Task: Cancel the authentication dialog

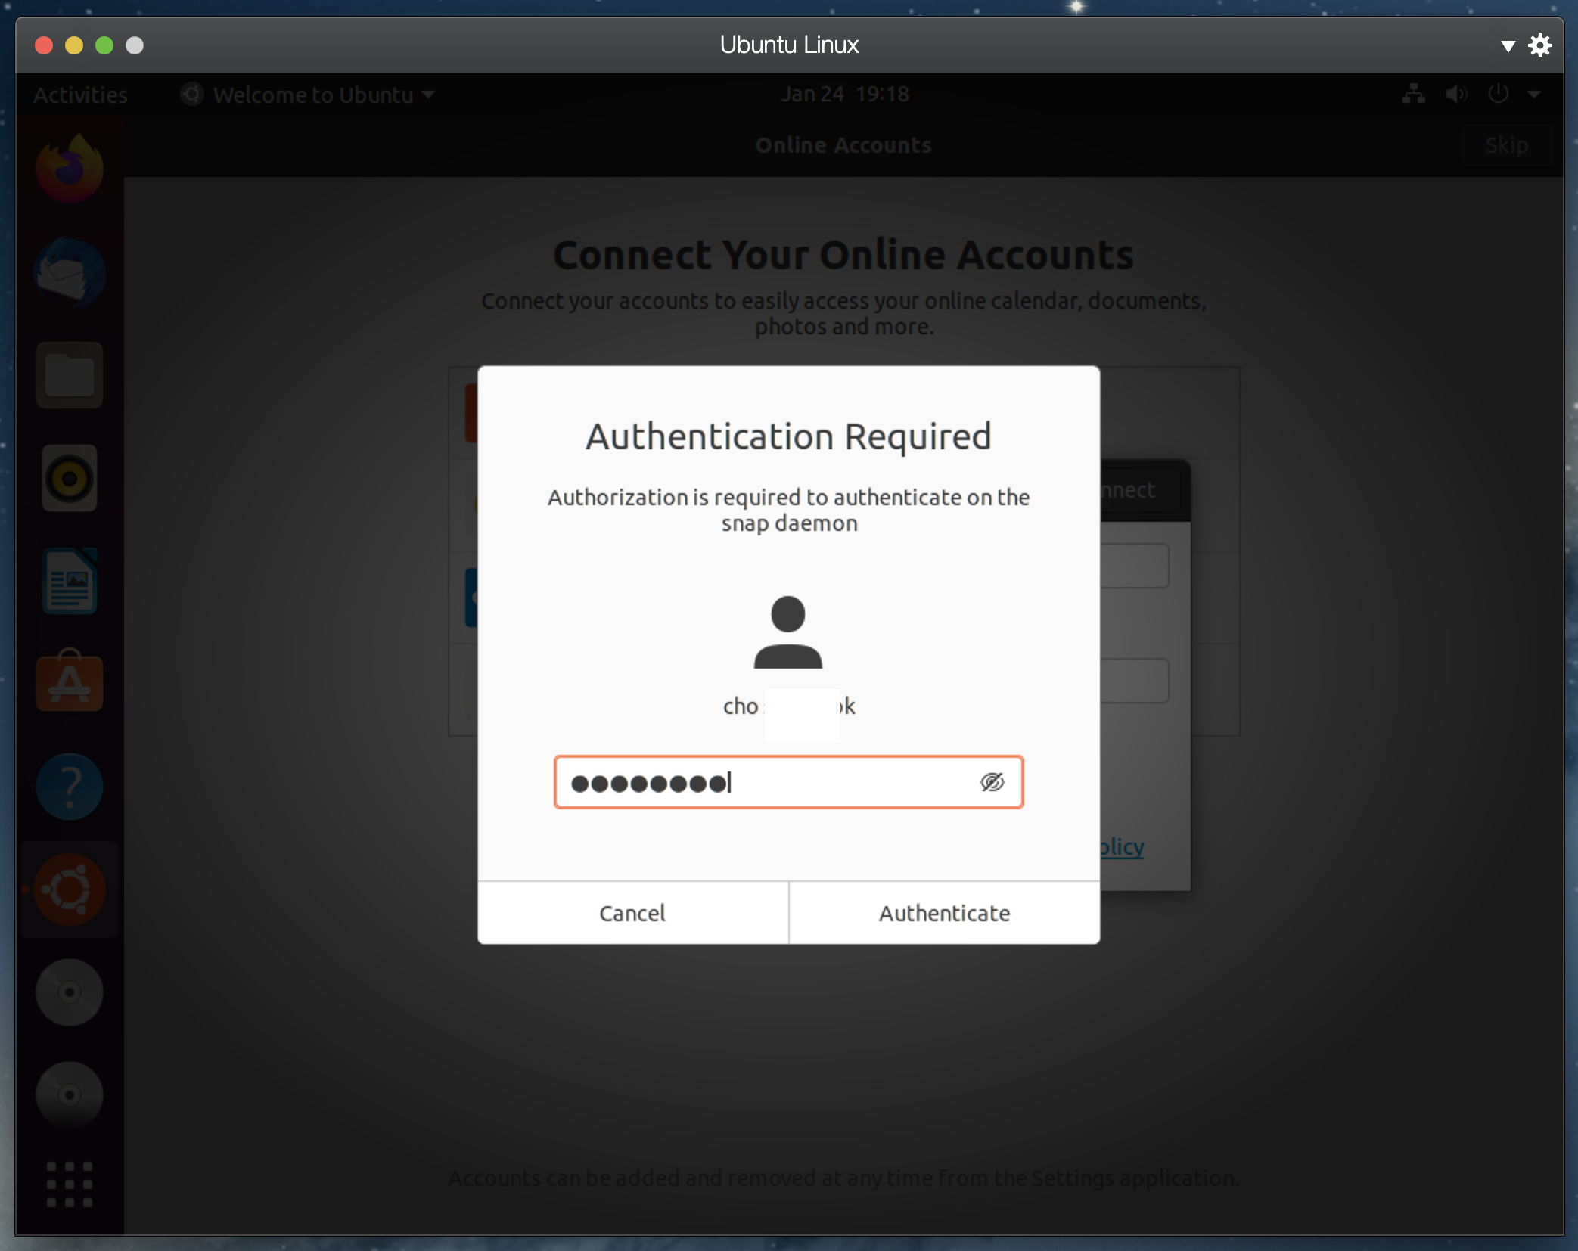Action: pos(632,913)
